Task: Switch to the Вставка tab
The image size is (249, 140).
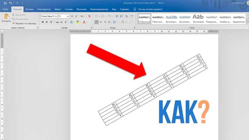Action: click(x=29, y=9)
